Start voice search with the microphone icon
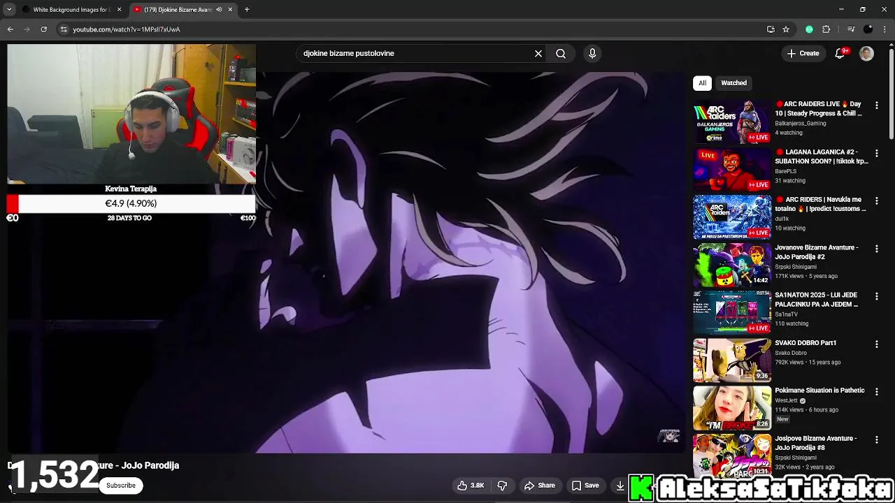Screen dimensions: 895x503 click(592, 53)
